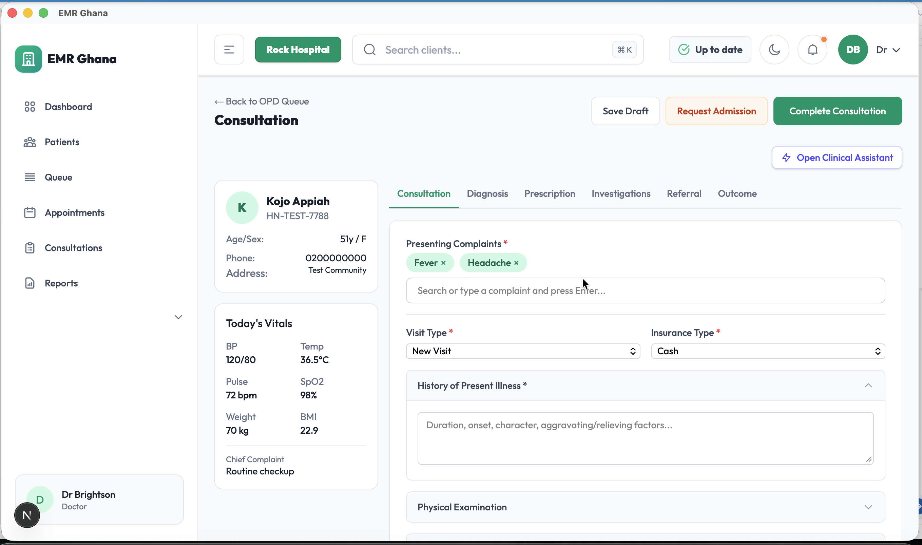
Task: Open Appointments calendar icon
Action: (30, 213)
